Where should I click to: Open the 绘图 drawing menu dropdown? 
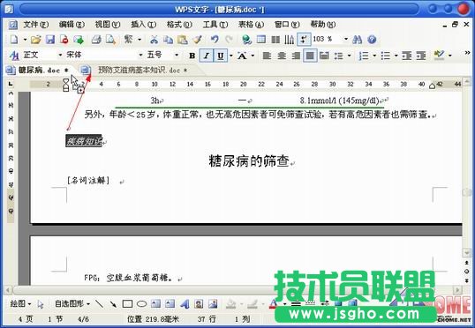click(20, 303)
